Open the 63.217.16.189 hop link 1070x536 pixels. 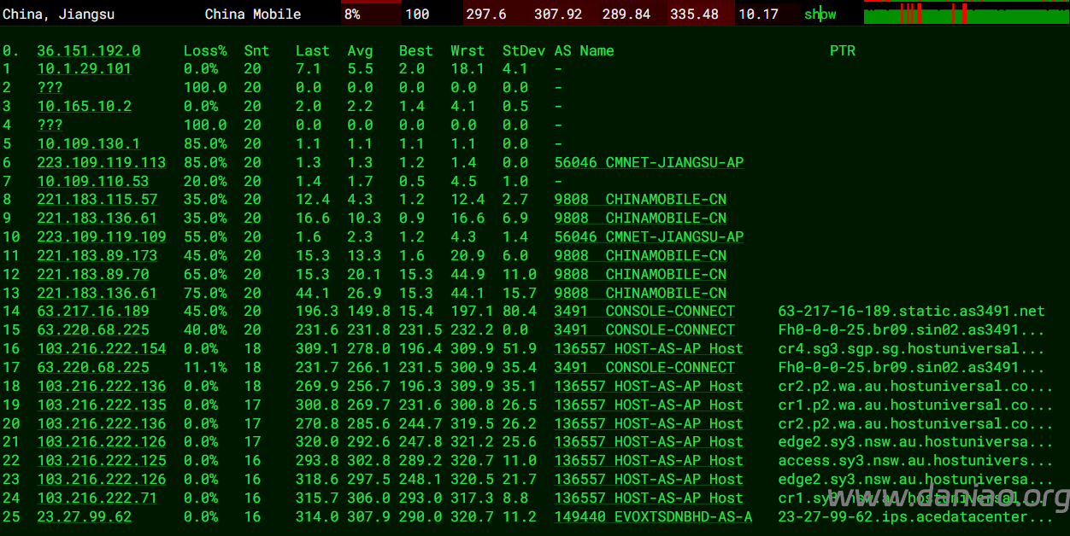coord(92,312)
